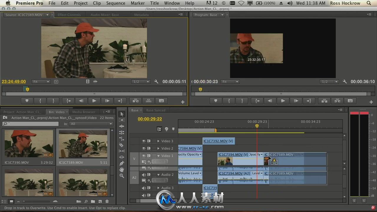The image size is (377, 212).
Task: Step forward one frame in Source monitor
Action: pos(107,101)
